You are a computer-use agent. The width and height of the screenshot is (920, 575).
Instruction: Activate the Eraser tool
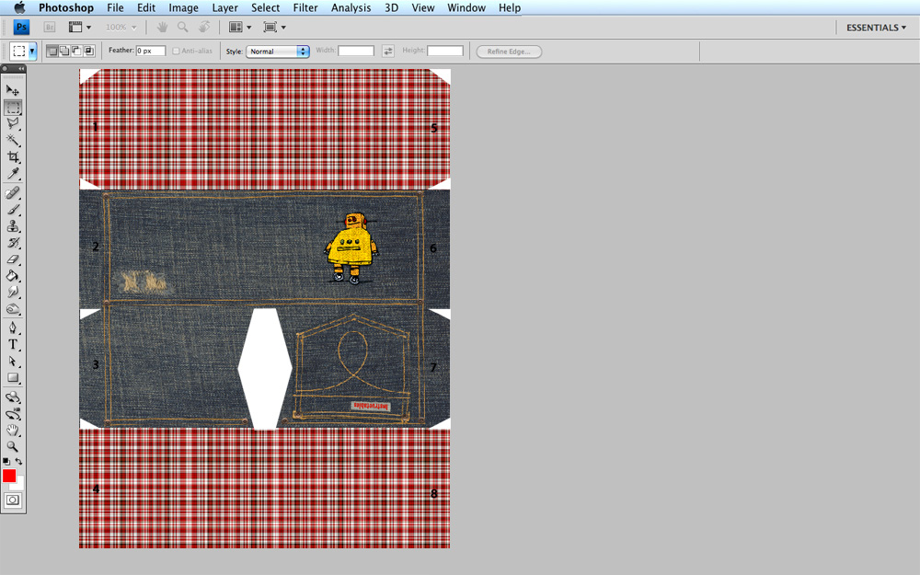point(13,260)
